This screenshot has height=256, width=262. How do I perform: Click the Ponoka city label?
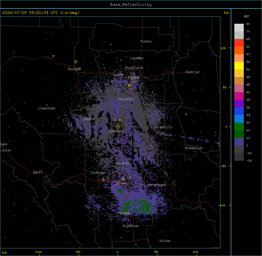click(146, 41)
